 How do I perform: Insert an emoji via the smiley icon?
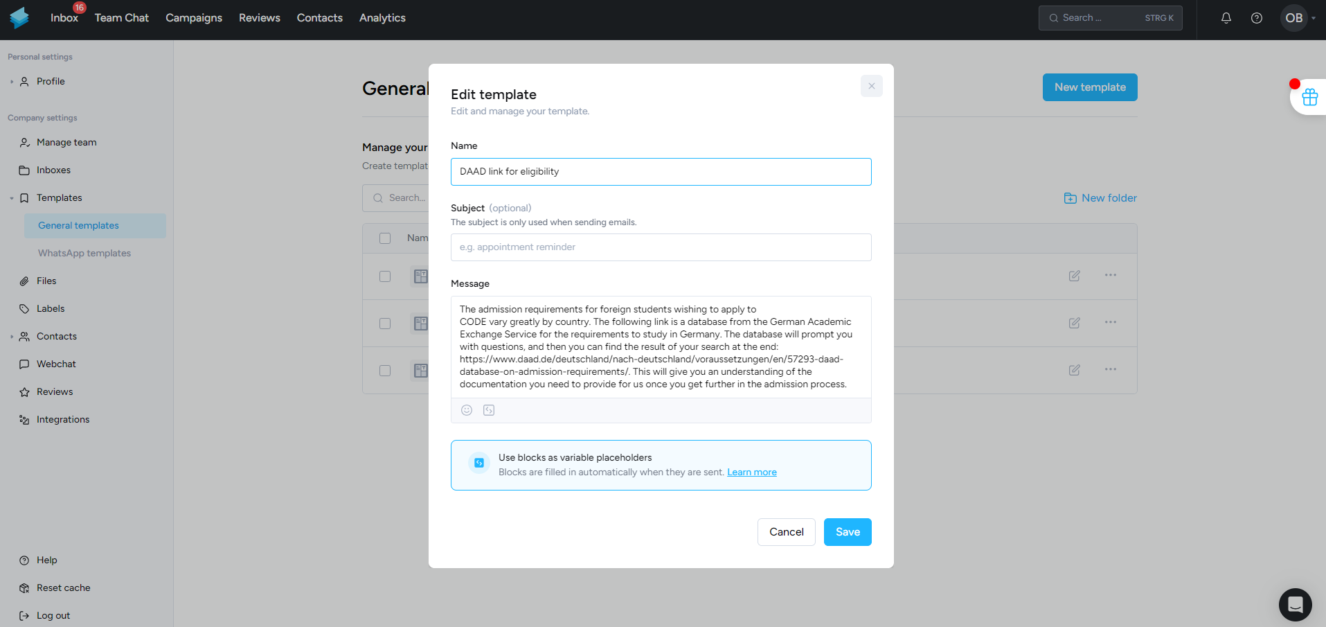tap(467, 410)
